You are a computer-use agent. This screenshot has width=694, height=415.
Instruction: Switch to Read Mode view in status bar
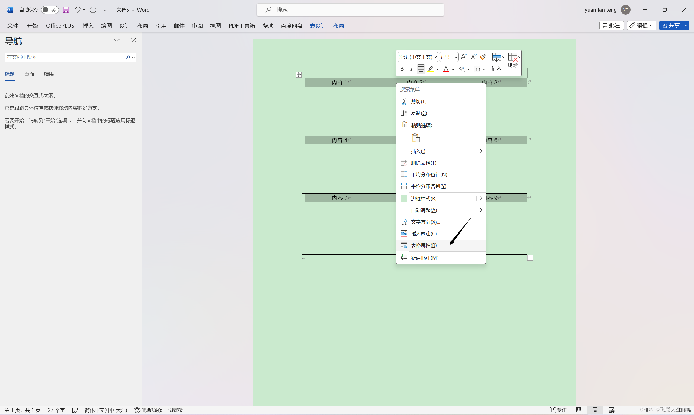(579, 410)
